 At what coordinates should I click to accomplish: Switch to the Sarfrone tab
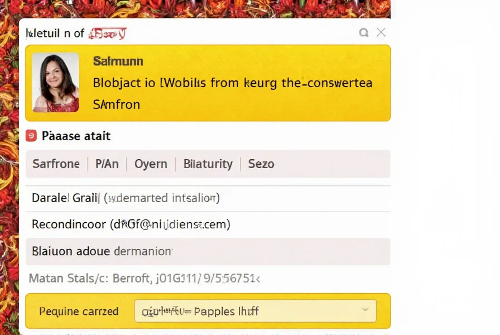point(56,164)
